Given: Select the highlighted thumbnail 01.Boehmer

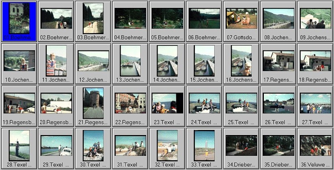Looking at the screenshot, I should (19, 19).
